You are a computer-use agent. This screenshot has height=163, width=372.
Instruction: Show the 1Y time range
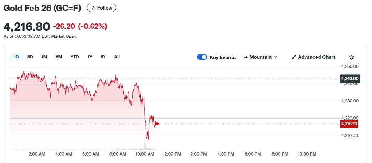90,57
